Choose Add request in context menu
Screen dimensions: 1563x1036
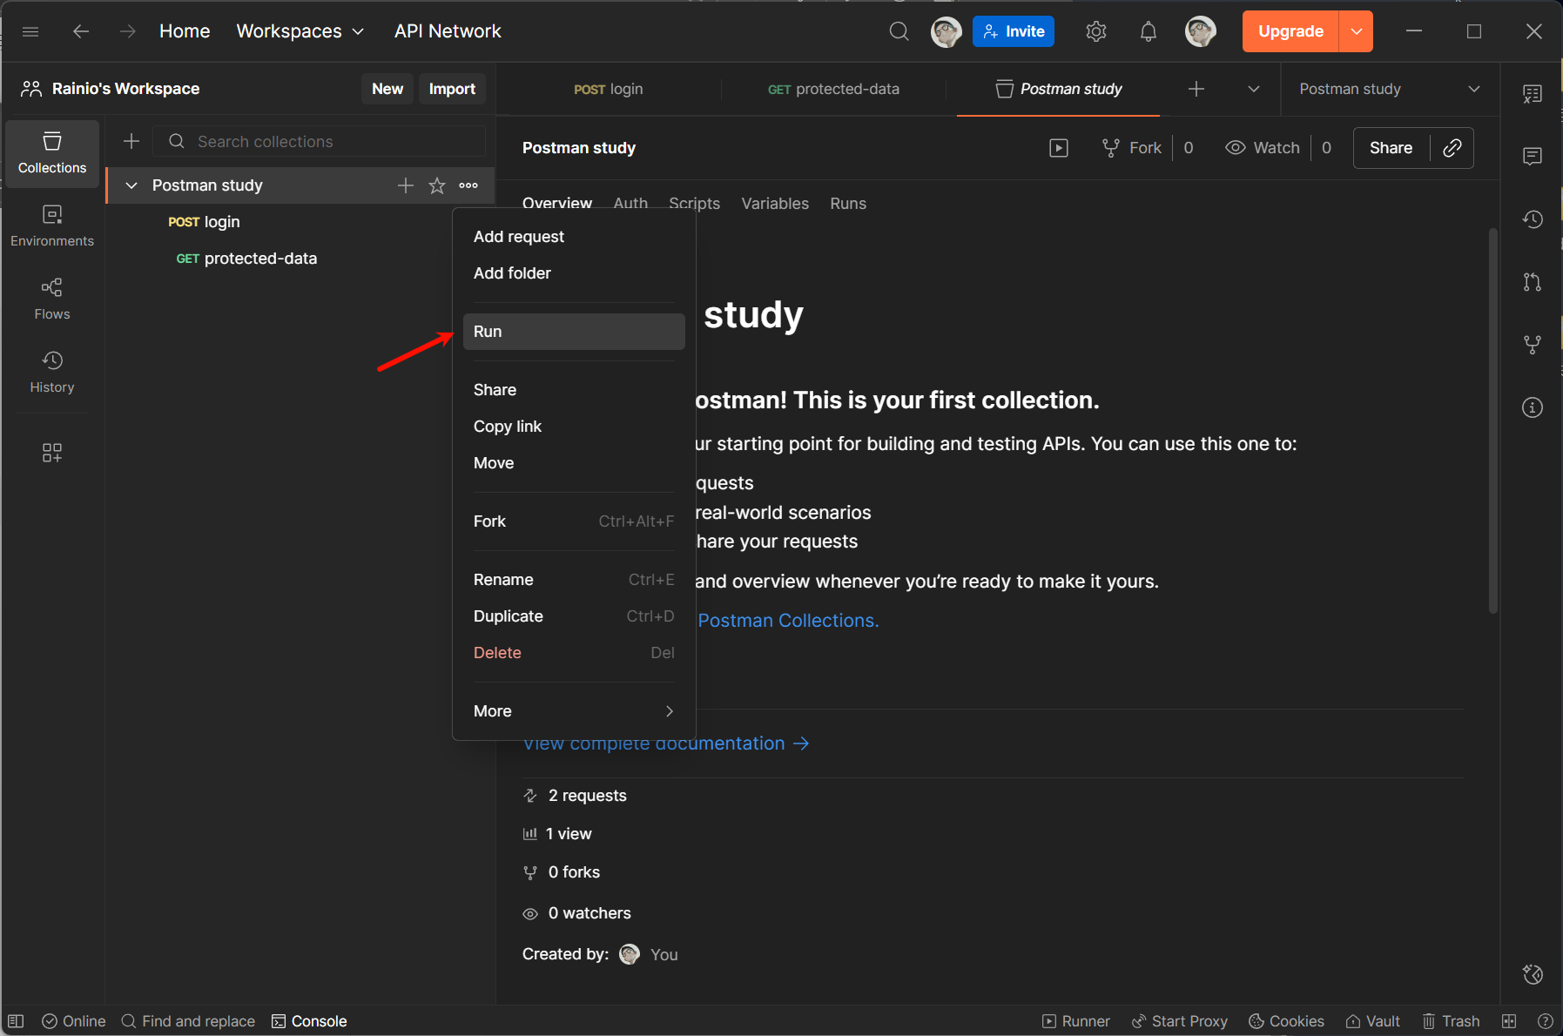[574, 237]
